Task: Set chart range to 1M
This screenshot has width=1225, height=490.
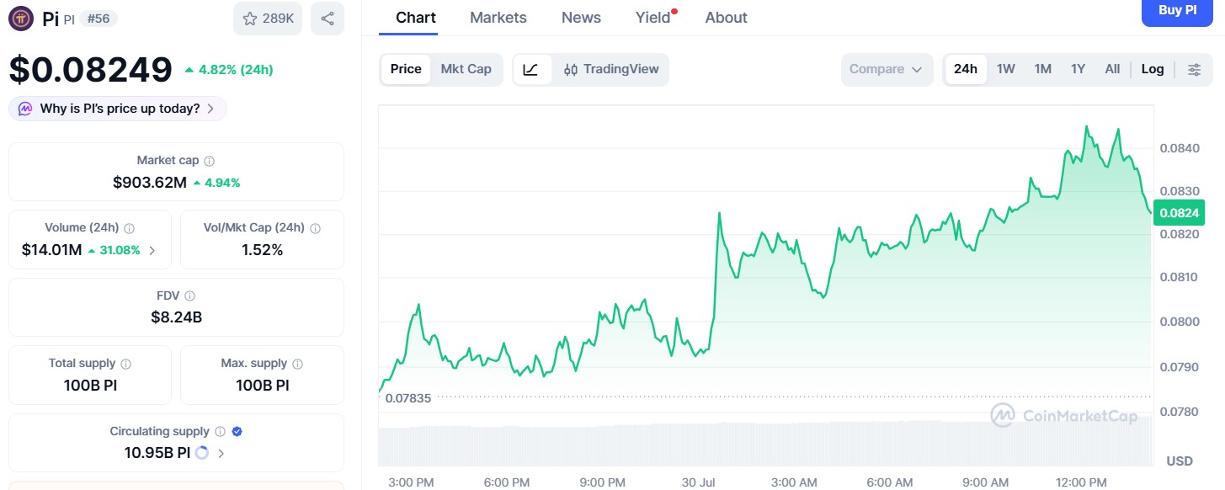Action: point(1043,69)
